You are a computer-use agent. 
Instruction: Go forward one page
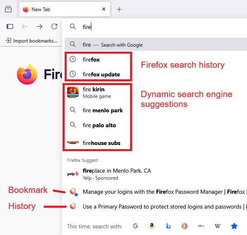[x=40, y=26]
